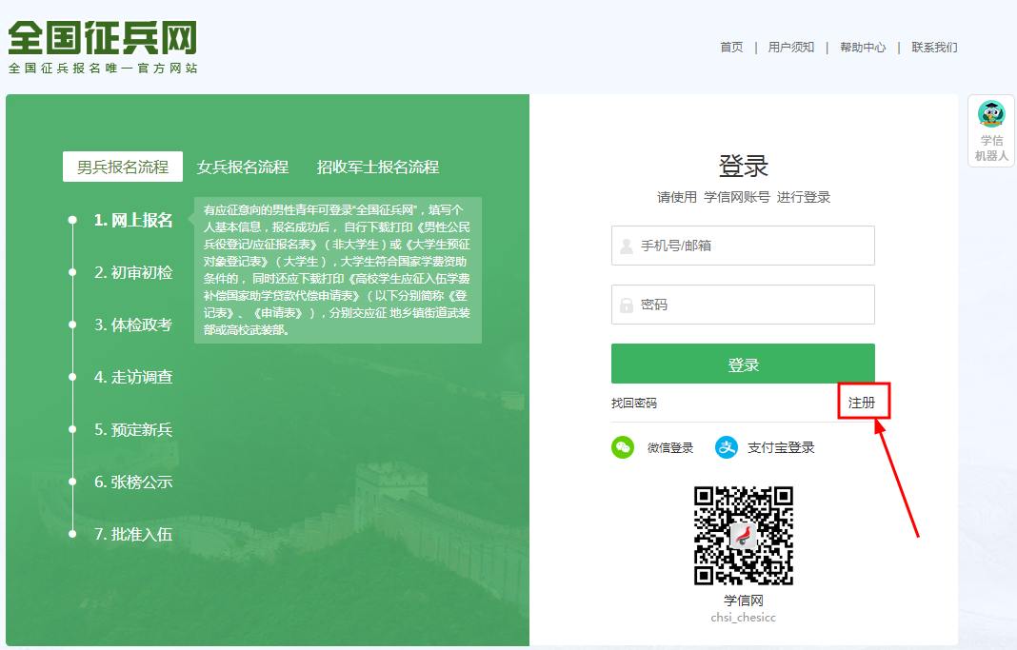Click the lock icon in the password field
The image size is (1017, 650).
coord(625,305)
